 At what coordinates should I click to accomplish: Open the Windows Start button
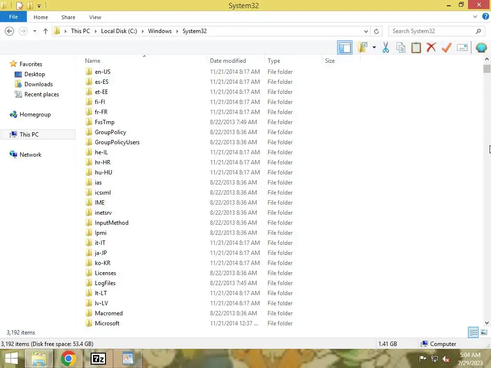pos(12,358)
